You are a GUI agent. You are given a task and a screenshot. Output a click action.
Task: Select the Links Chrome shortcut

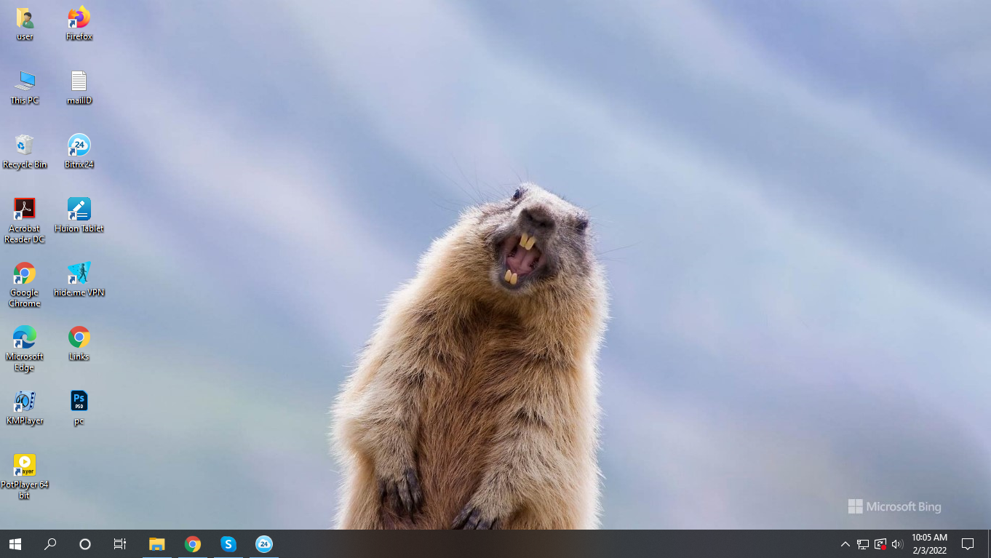tap(79, 338)
